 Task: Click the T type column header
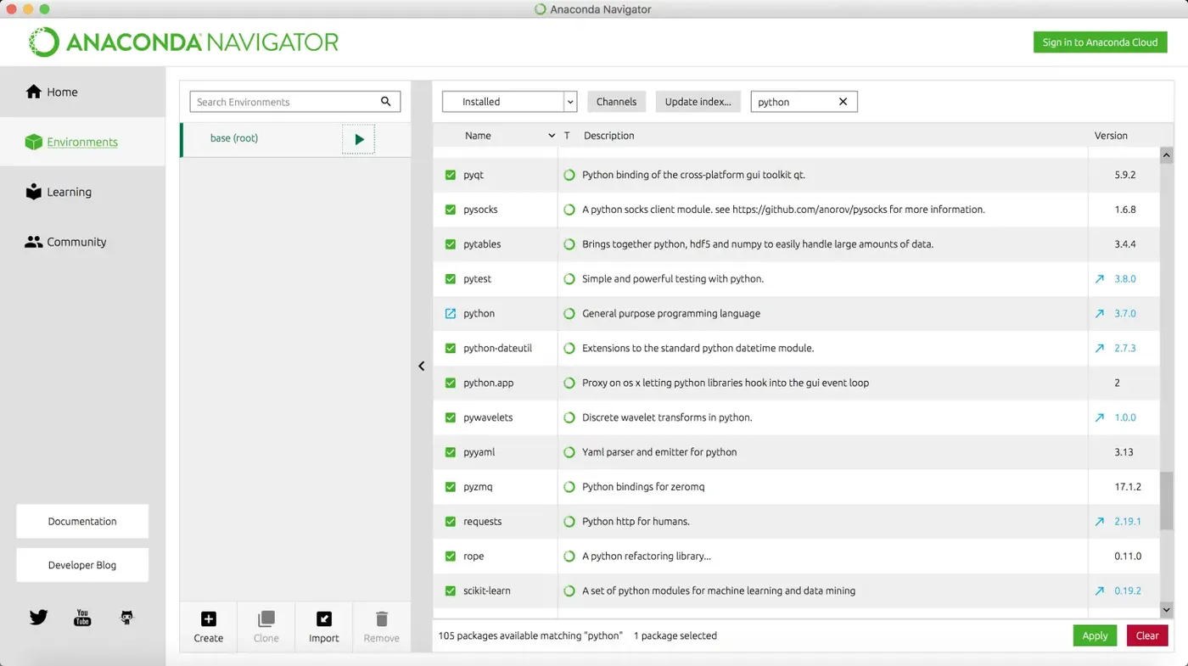(x=567, y=136)
